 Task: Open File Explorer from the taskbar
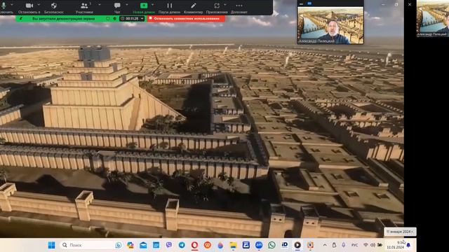(x=233, y=245)
